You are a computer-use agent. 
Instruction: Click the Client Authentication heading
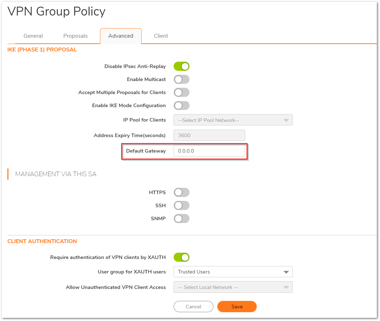click(x=42, y=241)
